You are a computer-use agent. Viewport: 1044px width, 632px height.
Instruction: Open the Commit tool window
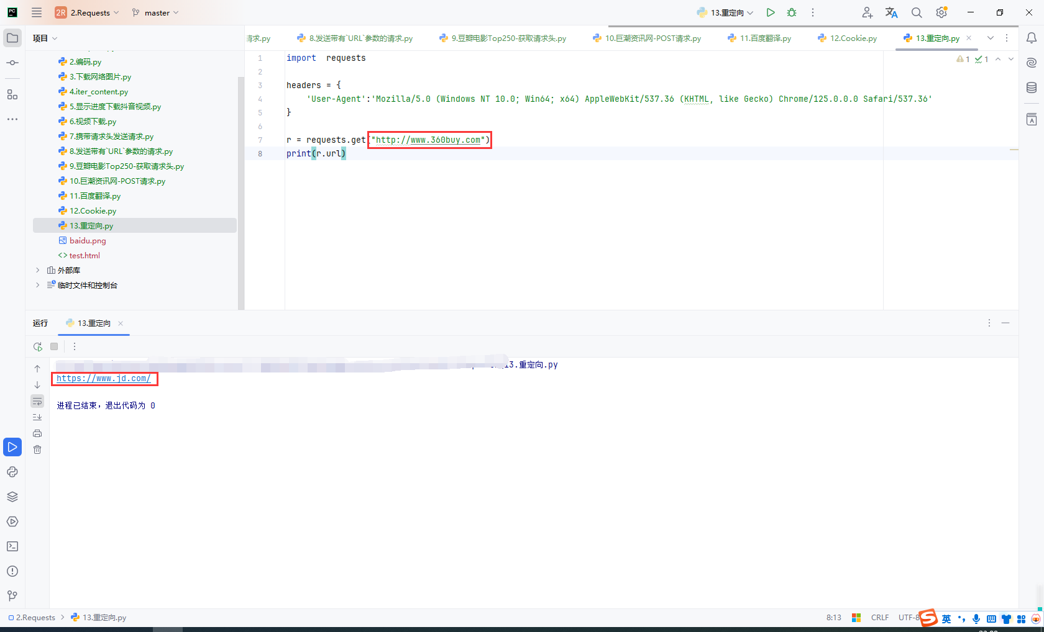click(12, 63)
